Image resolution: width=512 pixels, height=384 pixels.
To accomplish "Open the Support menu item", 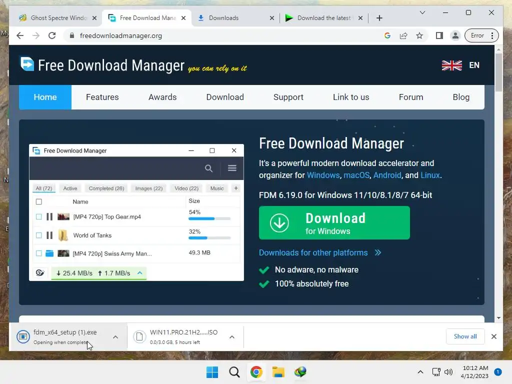I will click(x=288, y=97).
